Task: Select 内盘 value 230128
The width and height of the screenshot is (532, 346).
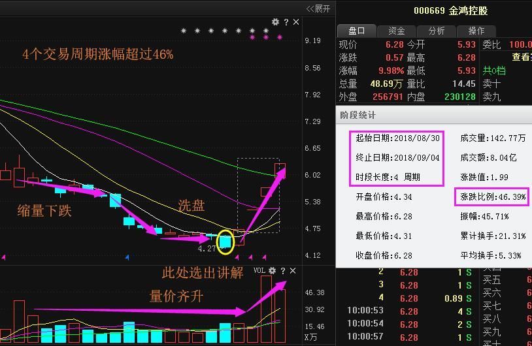Action: pos(460,97)
